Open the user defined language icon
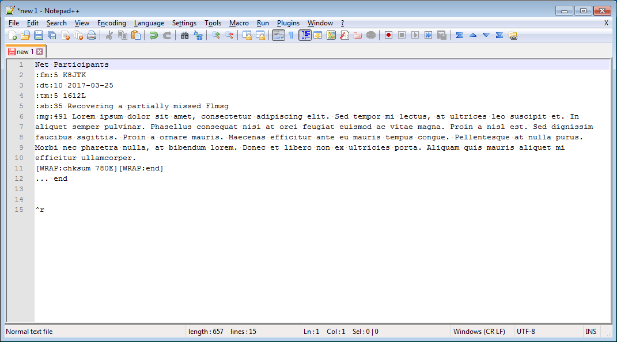Viewport: 617px width, 342px height. click(x=318, y=35)
